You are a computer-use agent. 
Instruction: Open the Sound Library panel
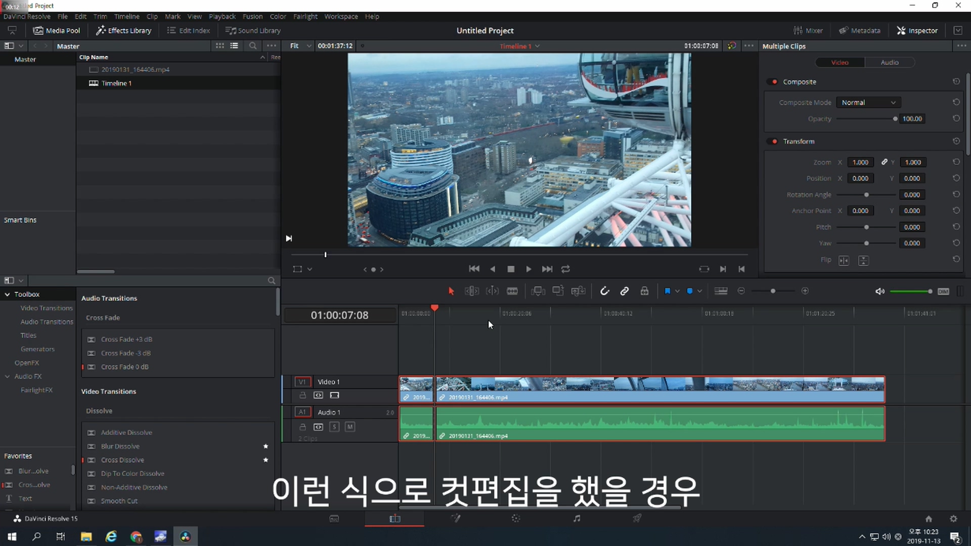click(x=253, y=30)
